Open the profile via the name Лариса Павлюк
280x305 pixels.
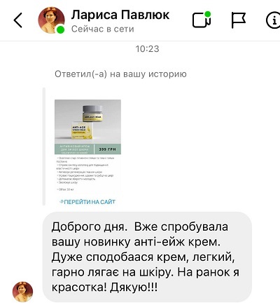(120, 15)
